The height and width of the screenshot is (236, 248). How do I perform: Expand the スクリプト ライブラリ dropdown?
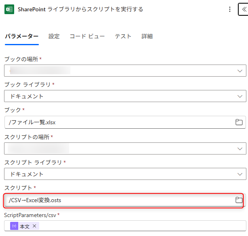coord(240,174)
